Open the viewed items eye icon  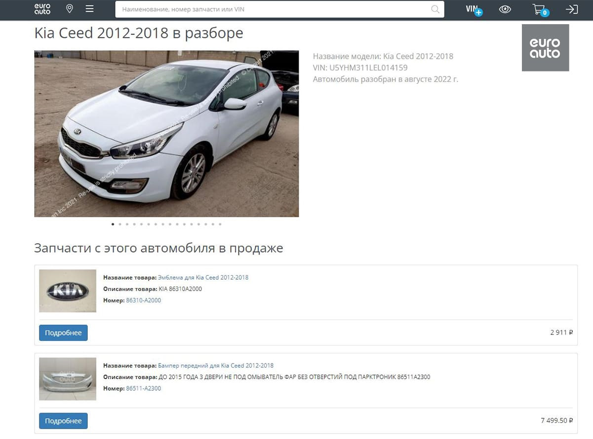pos(505,9)
